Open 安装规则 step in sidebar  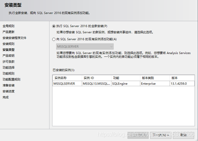9,44
